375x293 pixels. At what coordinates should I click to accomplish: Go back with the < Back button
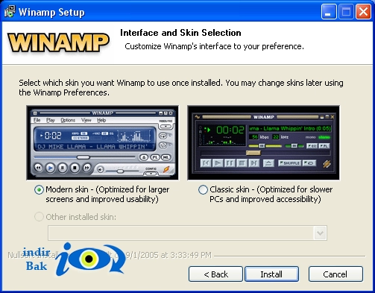point(215,274)
